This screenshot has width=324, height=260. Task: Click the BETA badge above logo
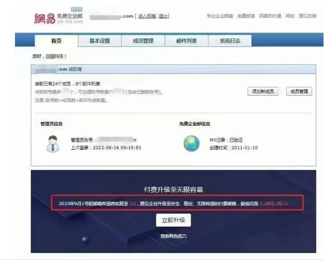(x=76, y=9)
